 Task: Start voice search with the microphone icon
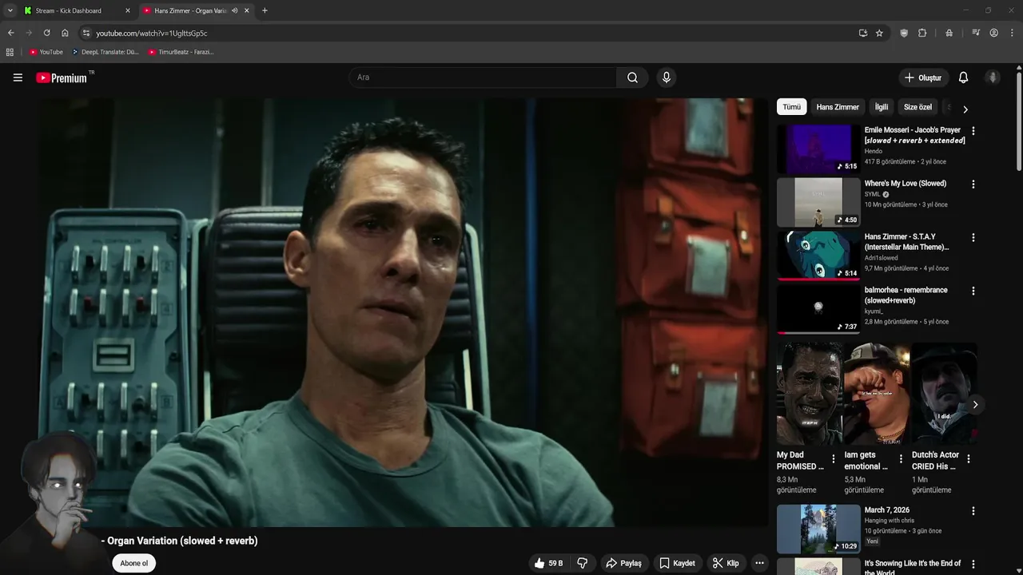(x=666, y=77)
